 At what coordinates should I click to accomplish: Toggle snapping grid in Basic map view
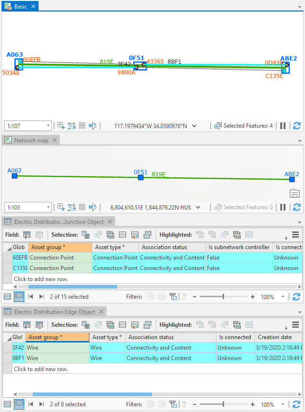(82, 126)
